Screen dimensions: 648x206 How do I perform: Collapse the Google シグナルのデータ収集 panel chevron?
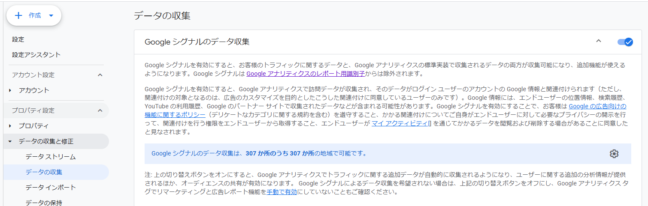click(x=599, y=41)
